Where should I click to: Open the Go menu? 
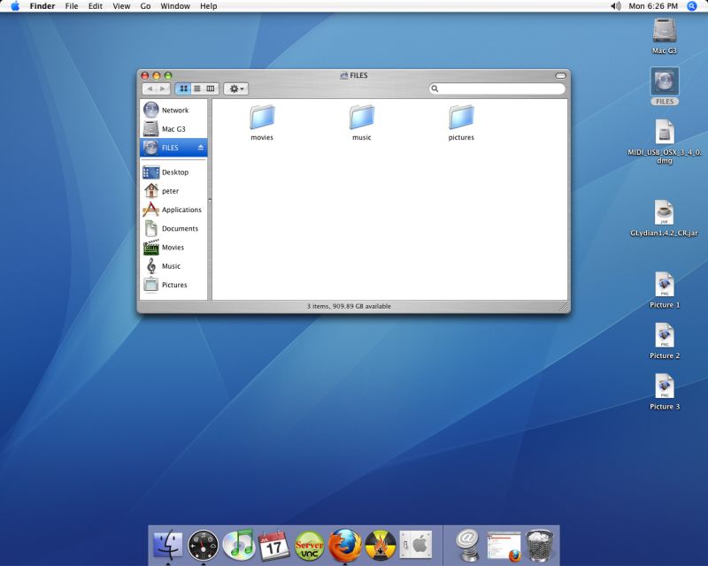pyautogui.click(x=145, y=6)
